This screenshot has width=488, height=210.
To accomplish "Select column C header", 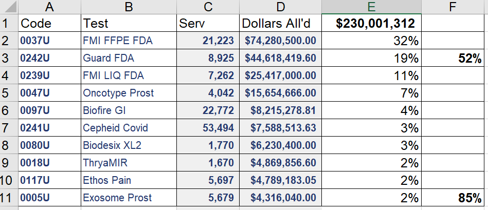I will (208, 7).
